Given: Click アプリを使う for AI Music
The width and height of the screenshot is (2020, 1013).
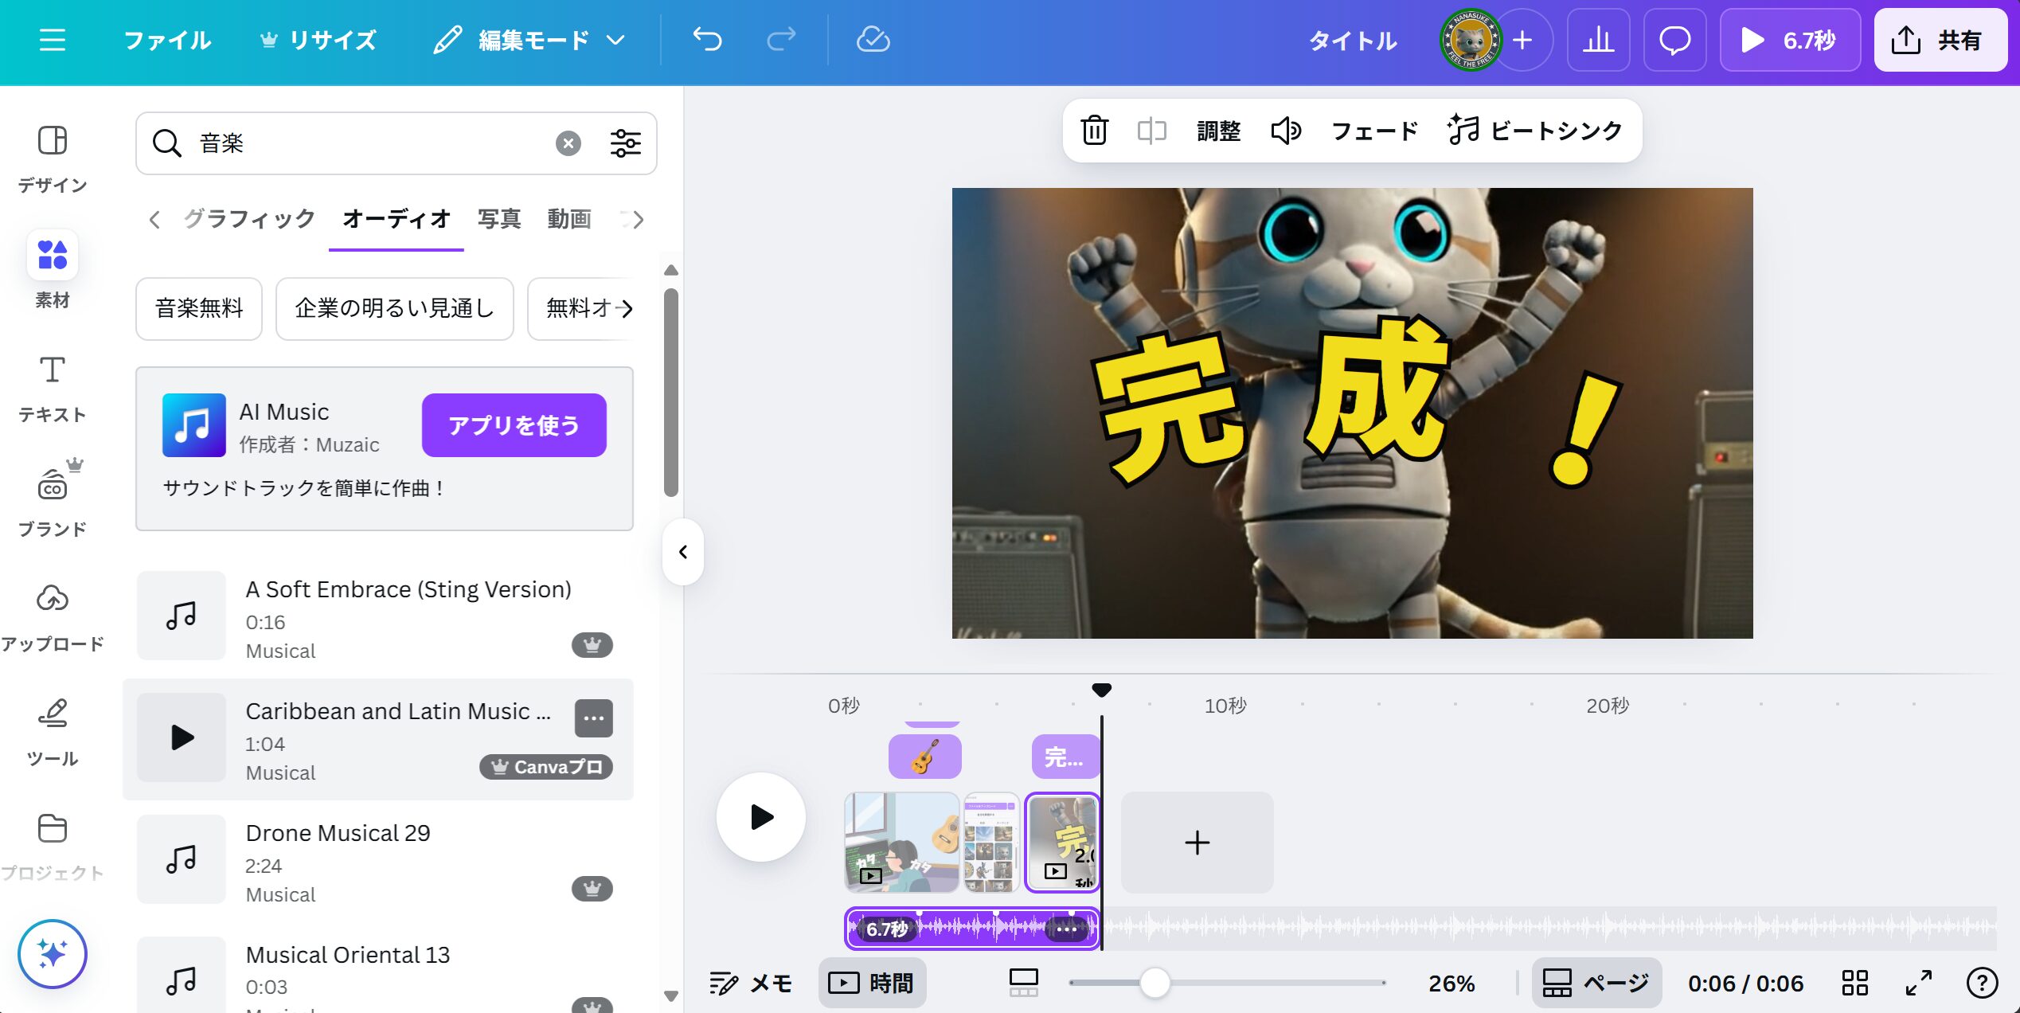Looking at the screenshot, I should click(514, 425).
